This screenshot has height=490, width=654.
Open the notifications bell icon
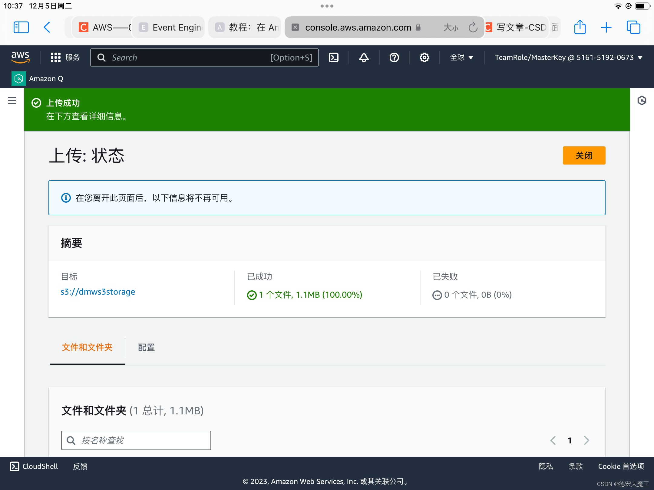click(364, 57)
